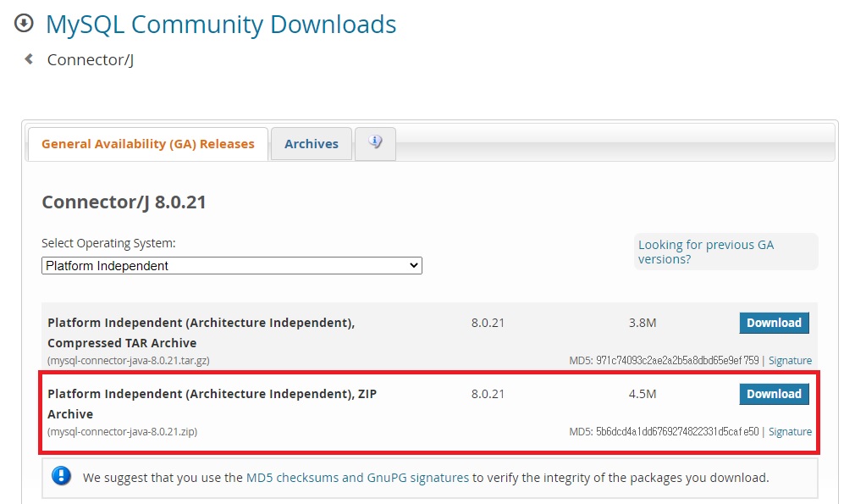Select the Connector/J 8.0.21 heading text
844x504 pixels.
(x=124, y=202)
